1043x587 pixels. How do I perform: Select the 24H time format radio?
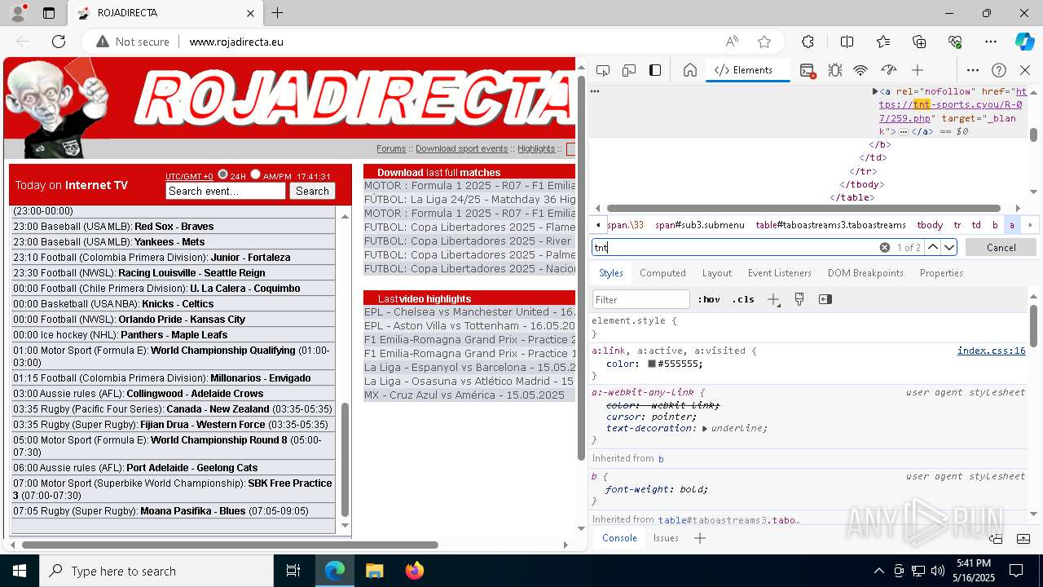coord(222,174)
